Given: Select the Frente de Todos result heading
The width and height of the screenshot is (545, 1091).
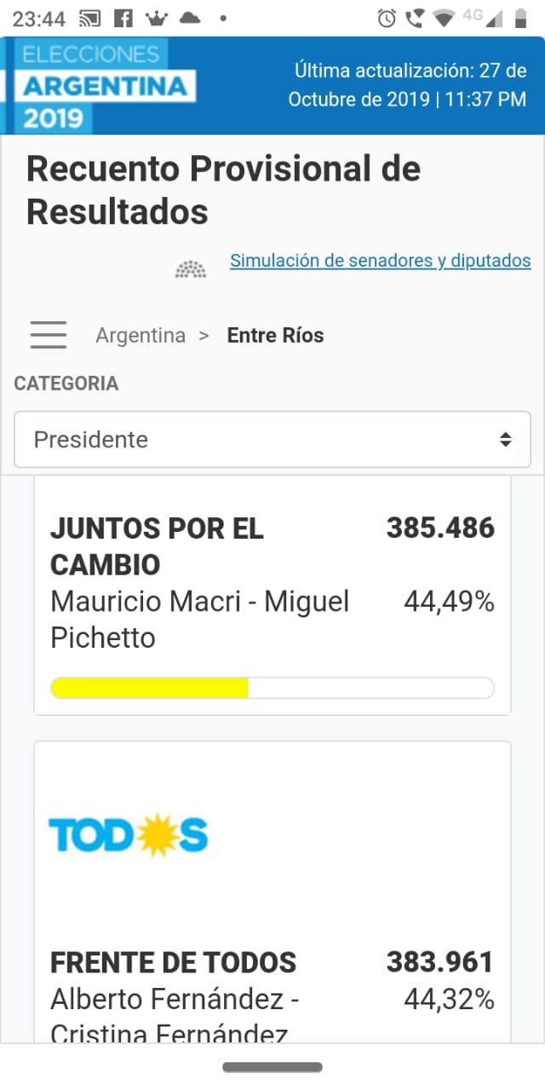Looking at the screenshot, I should (174, 963).
